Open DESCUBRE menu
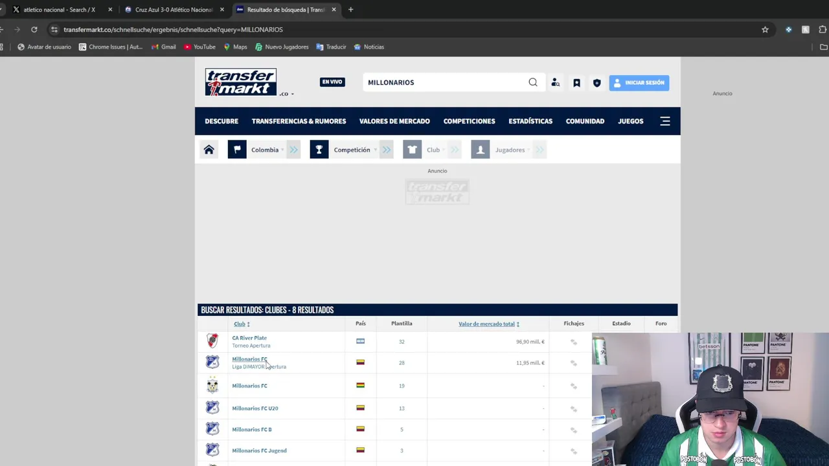This screenshot has height=466, width=829. tap(221, 121)
